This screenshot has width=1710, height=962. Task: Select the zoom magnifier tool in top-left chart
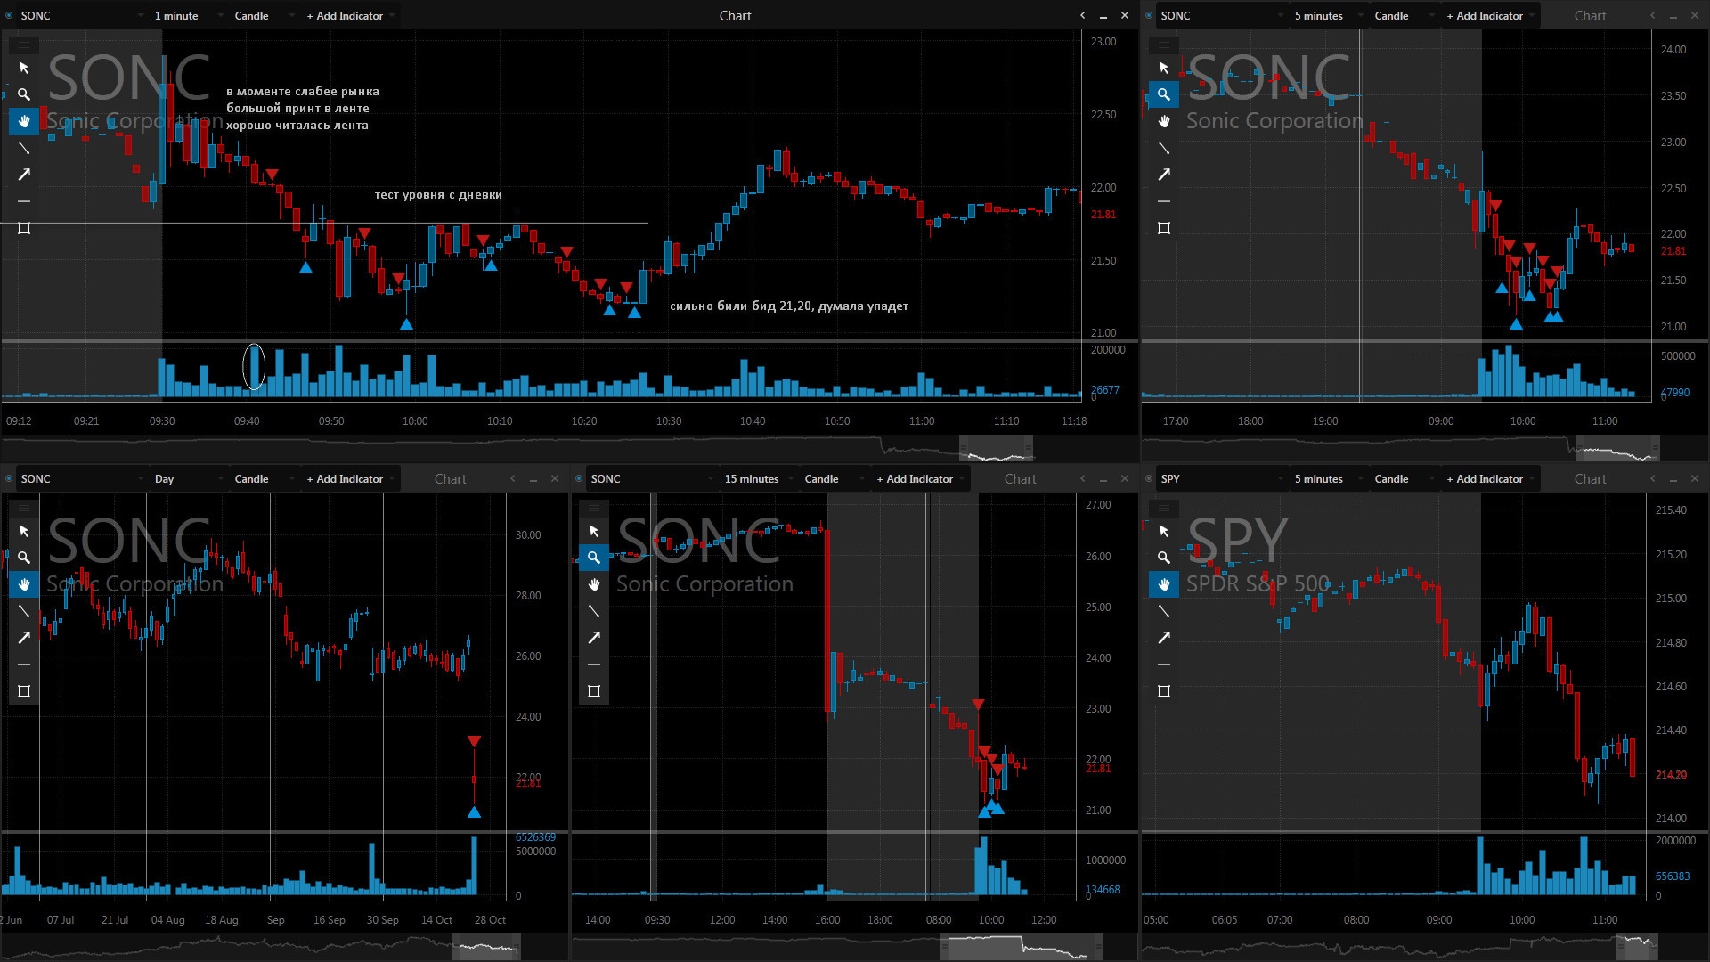24,94
